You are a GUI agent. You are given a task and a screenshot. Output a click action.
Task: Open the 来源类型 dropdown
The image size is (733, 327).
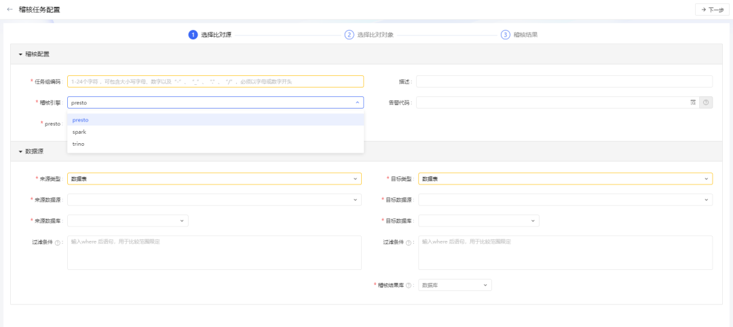click(x=214, y=179)
